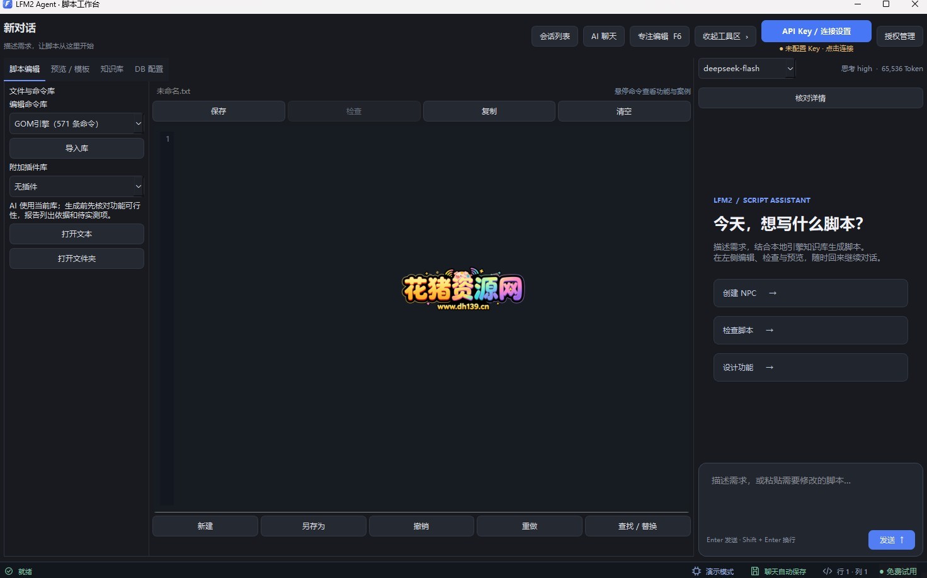Choose the 创建 NPC suggestion card
The image size is (927, 578).
tap(810, 293)
